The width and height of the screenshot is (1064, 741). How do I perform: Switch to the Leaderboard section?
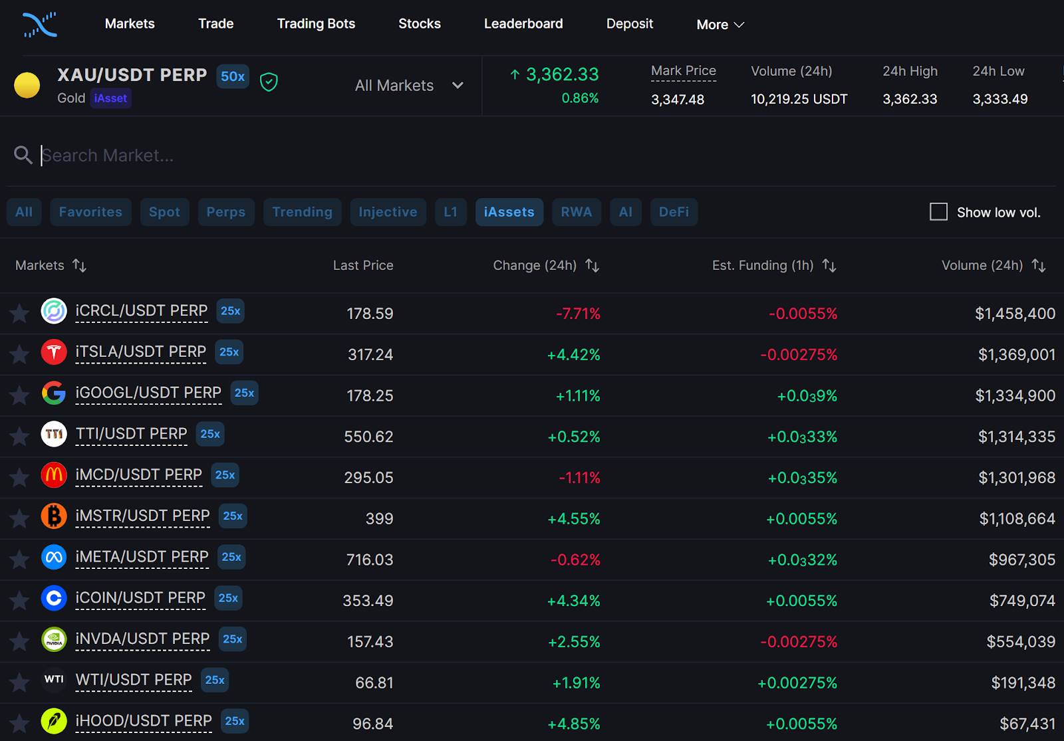(523, 23)
